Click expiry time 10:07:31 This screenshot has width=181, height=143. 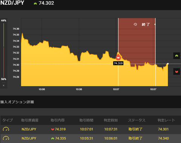click(x=111, y=129)
